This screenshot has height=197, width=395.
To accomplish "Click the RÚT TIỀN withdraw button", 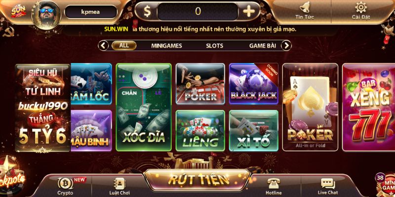I will point(197,180).
